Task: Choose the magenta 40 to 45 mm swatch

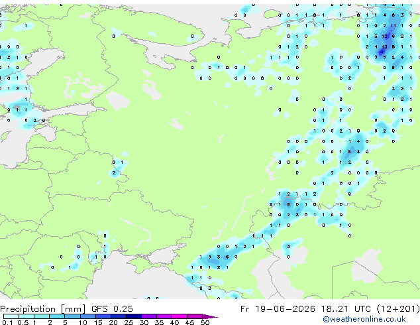Action: point(180,316)
